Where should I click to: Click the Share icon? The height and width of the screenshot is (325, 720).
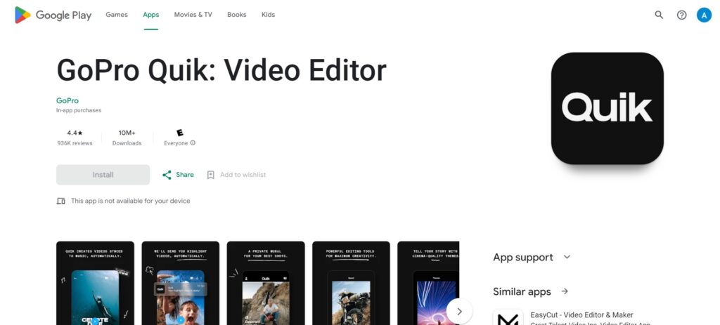167,175
